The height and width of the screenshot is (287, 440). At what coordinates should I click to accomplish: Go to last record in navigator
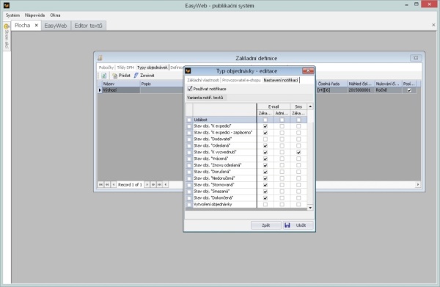tap(159, 184)
